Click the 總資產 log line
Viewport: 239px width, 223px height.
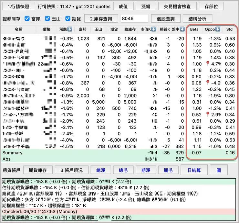[119, 194]
